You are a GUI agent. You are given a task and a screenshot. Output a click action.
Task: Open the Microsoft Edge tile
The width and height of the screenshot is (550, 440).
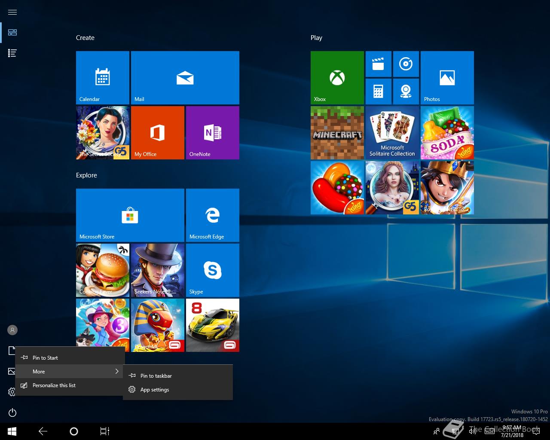tap(213, 215)
